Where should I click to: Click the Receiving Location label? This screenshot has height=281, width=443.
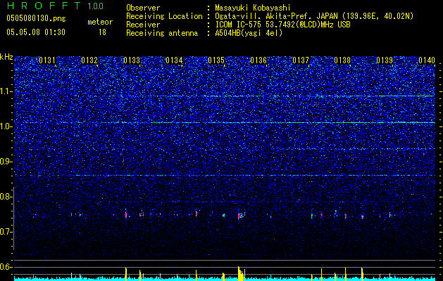click(x=164, y=16)
